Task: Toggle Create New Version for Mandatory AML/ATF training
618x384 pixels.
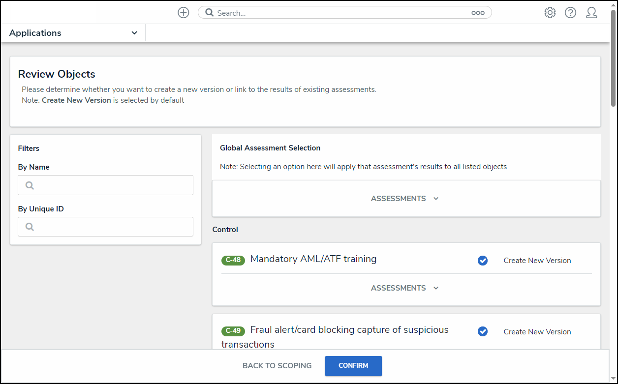Action: (483, 261)
